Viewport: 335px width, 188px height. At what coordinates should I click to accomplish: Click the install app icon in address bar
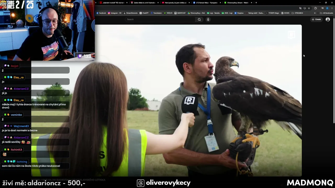coord(305,8)
